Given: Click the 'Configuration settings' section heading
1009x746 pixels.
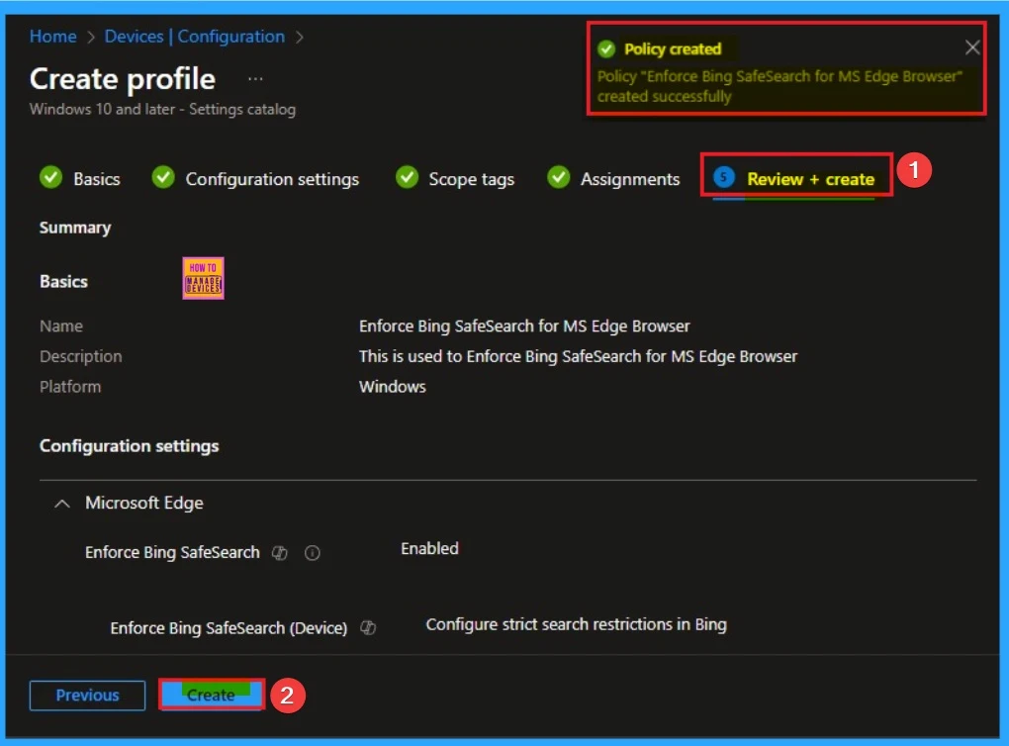Looking at the screenshot, I should (130, 446).
